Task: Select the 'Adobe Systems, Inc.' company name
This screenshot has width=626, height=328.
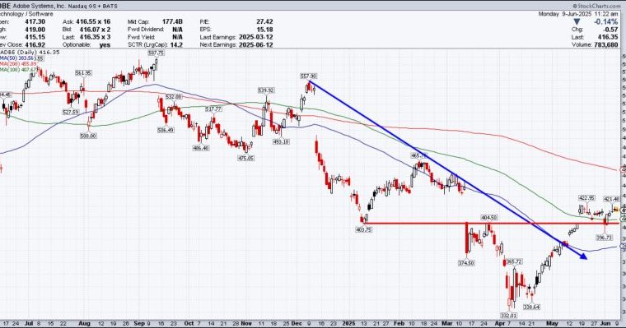Action: pos(39,6)
